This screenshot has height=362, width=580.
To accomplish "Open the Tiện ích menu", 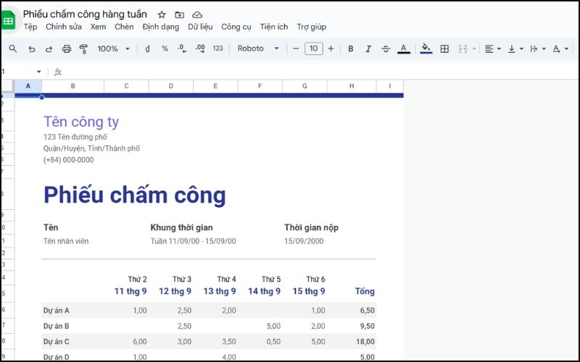I will click(274, 27).
